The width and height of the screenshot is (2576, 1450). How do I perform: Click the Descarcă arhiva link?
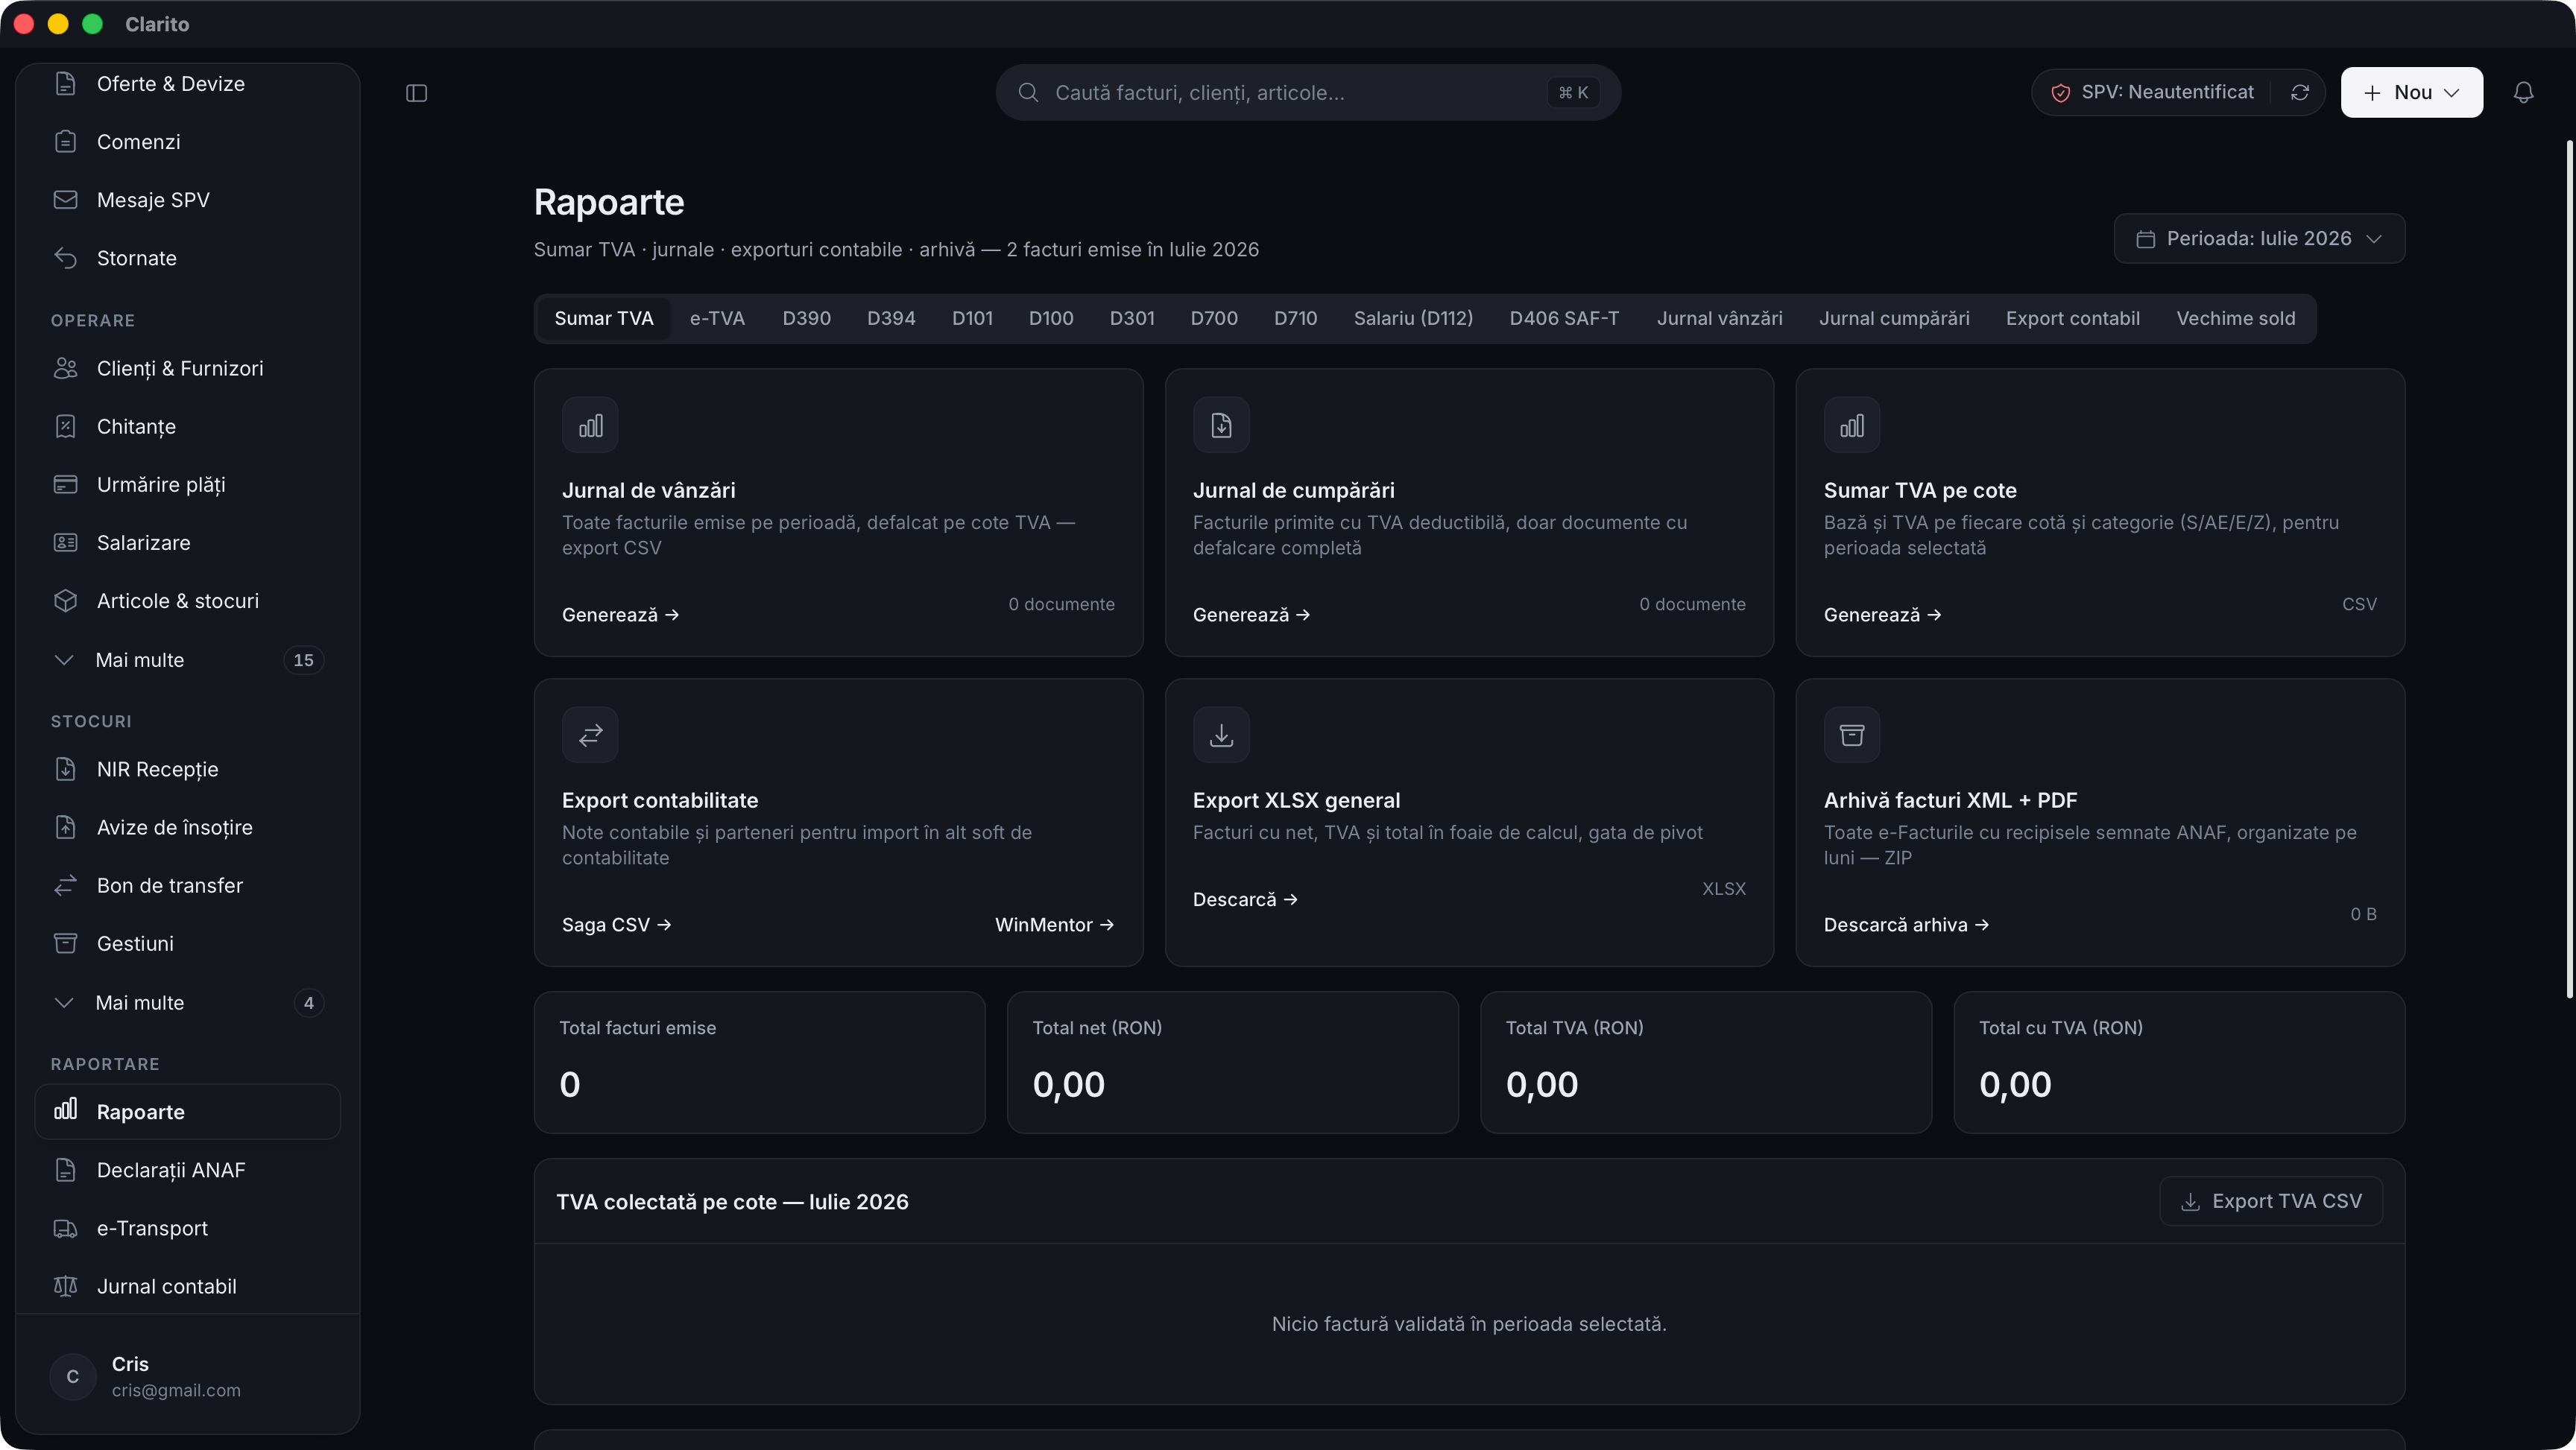(x=1906, y=925)
